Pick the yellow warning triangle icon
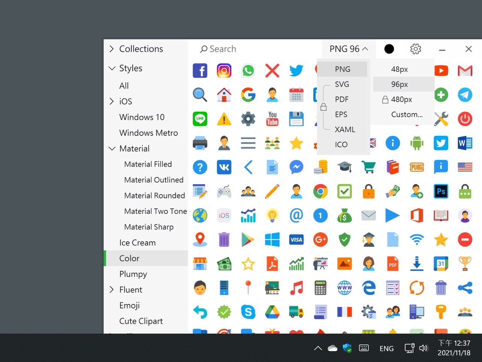Viewport: 482px width, 362px height. [224, 119]
